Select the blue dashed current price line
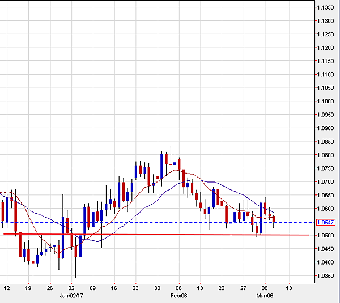Screen dimensions: 340x303 tap(158, 222)
